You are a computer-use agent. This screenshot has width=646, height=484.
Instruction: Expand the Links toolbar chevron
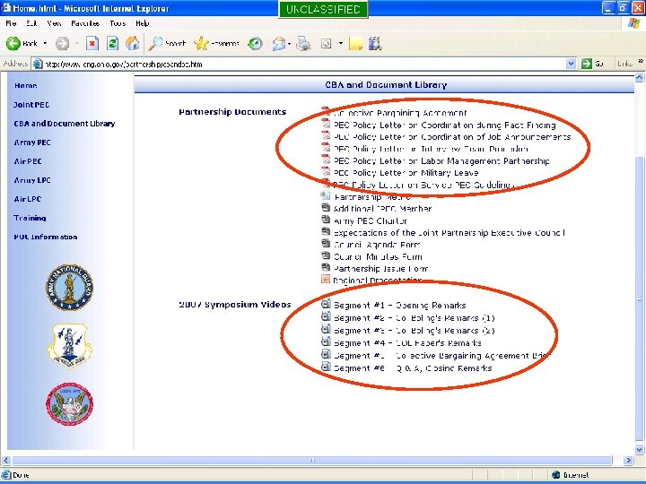(x=641, y=61)
